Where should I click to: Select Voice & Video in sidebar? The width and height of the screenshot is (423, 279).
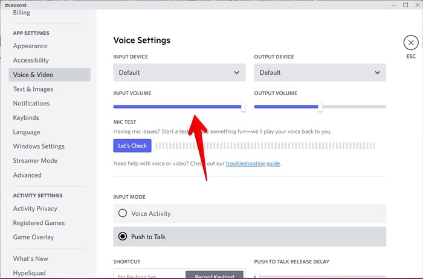pyautogui.click(x=50, y=75)
